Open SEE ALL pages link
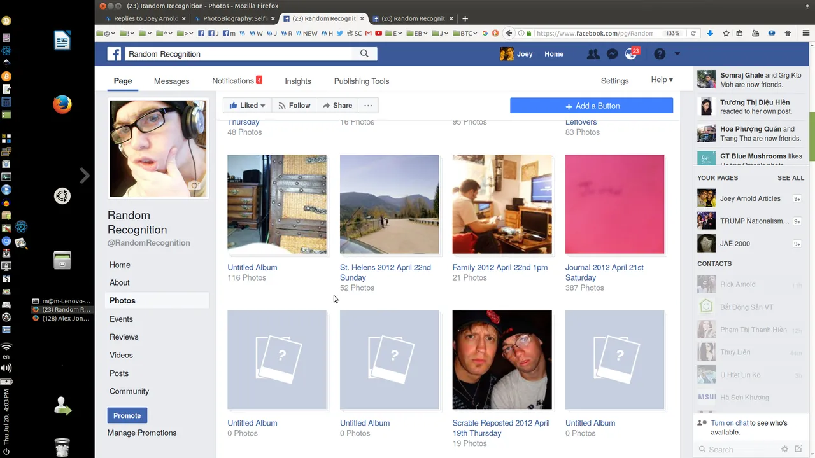Viewport: 815px width, 458px height. 791,178
